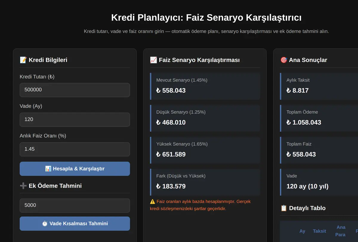Click the Detaylı Tablo section heading
This screenshot has width=358, height=242.
pos(303,208)
